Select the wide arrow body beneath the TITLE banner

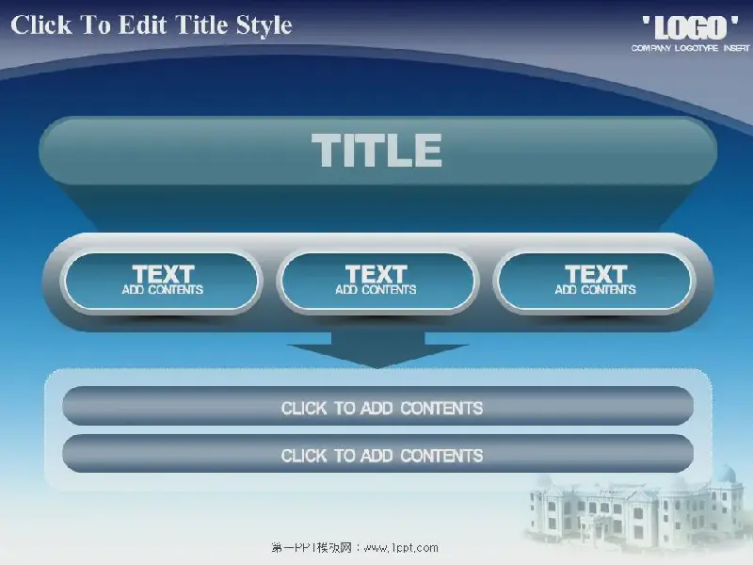tap(377, 209)
